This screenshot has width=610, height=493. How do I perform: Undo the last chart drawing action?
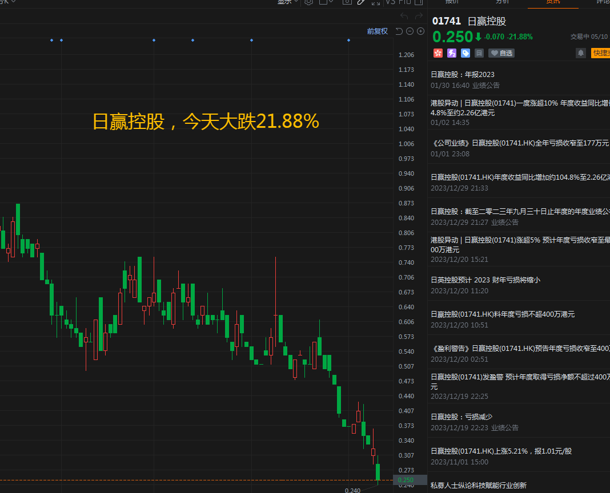coord(404,17)
